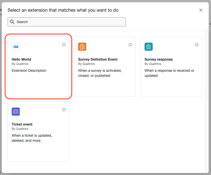211x175 pixels.
Task: Click "By Qualtrics" under Survey Definition Event
Action: click(86, 64)
